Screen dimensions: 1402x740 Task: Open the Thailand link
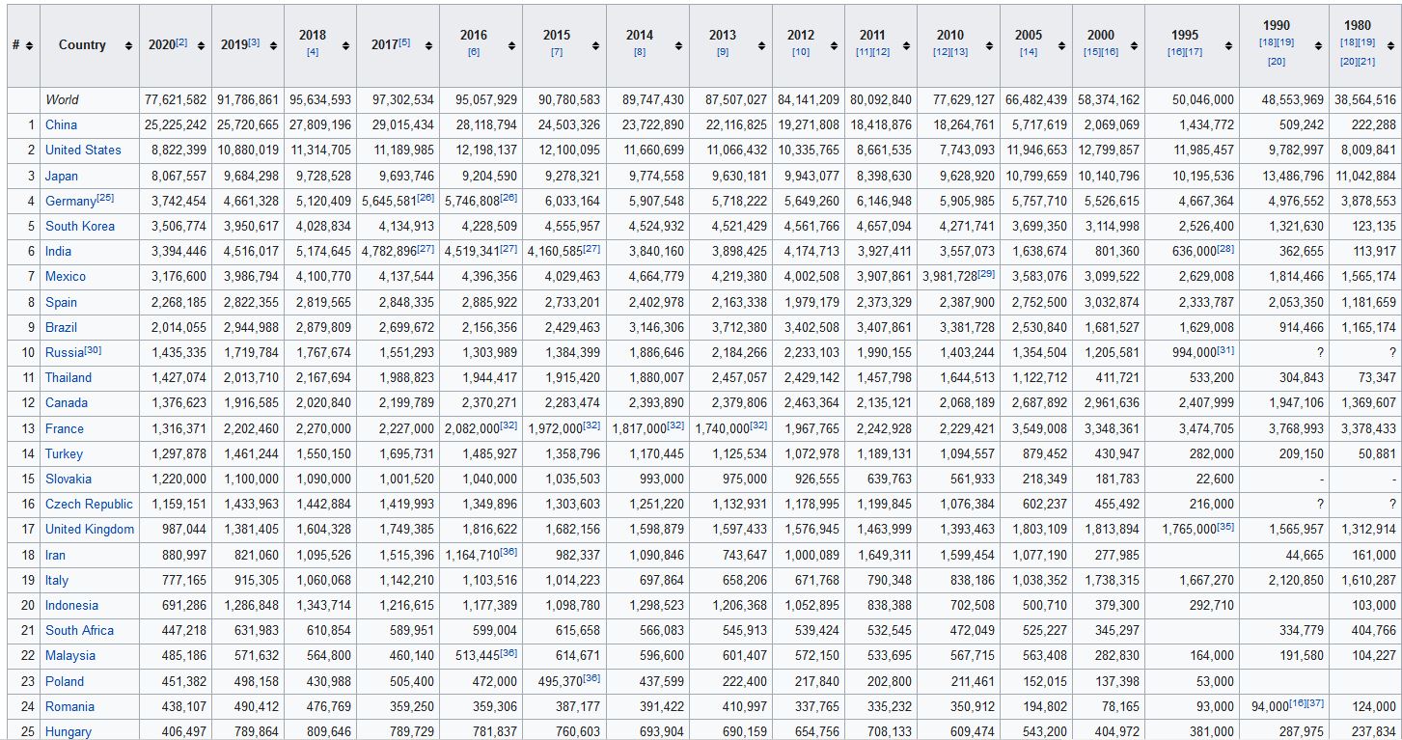69,377
